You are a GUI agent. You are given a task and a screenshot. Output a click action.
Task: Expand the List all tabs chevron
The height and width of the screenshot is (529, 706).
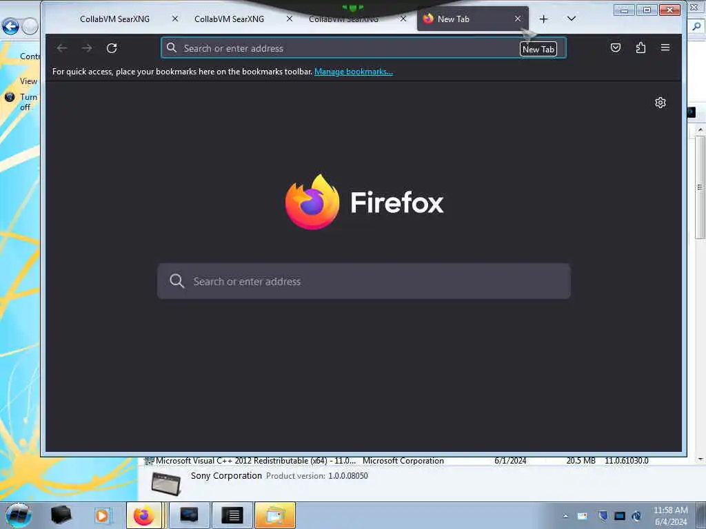(x=572, y=19)
